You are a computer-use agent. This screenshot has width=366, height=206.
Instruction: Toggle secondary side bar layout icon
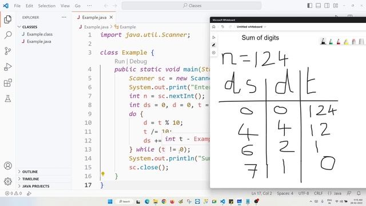click(x=327, y=6)
